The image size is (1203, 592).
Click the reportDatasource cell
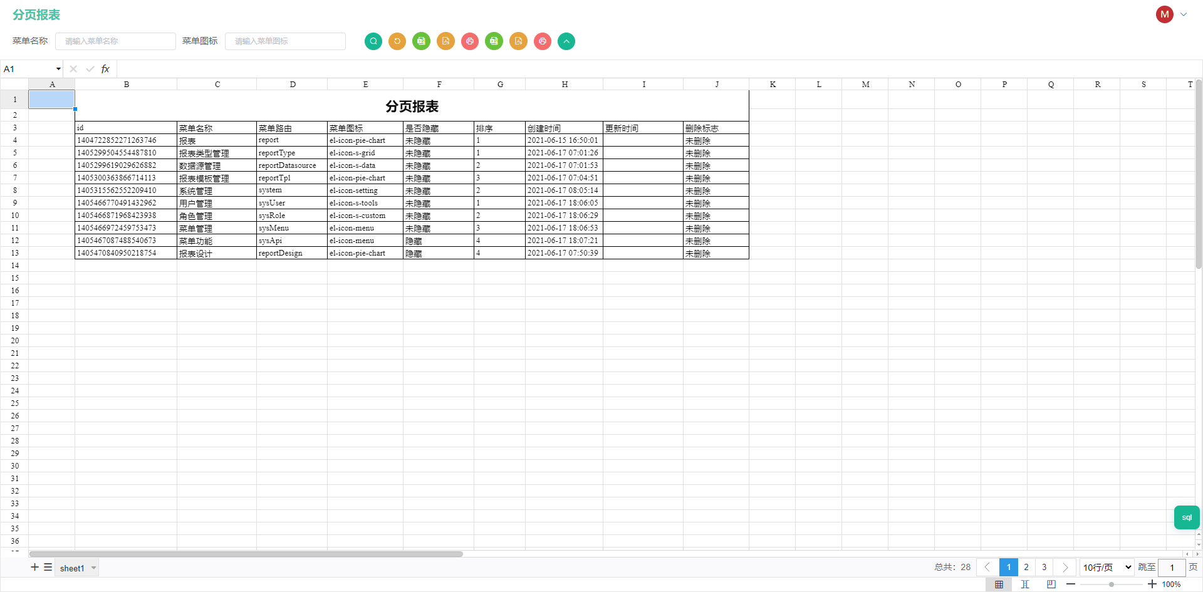[x=292, y=165]
